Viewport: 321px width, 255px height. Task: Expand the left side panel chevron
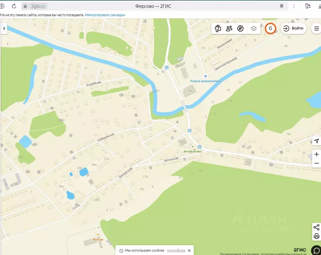point(4,29)
